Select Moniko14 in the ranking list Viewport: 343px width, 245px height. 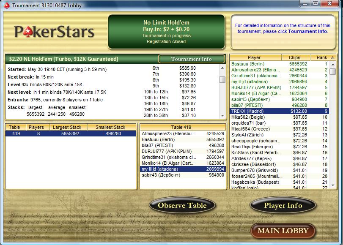[x=279, y=93]
